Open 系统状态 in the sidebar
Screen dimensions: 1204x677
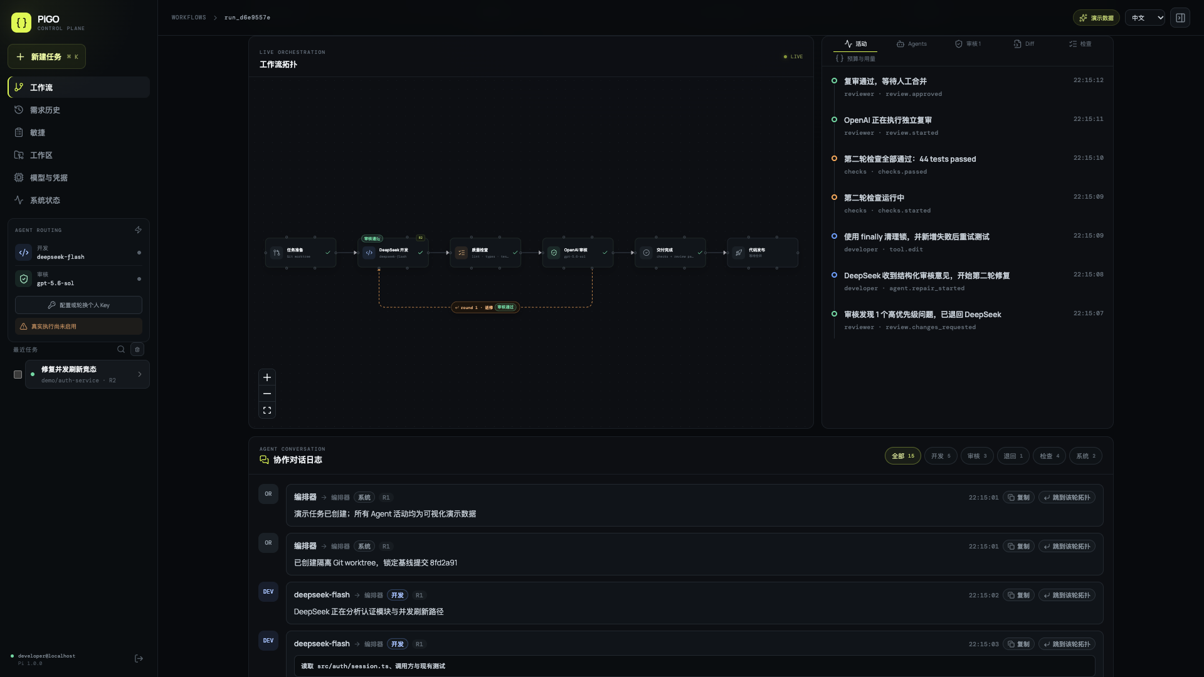pos(78,200)
